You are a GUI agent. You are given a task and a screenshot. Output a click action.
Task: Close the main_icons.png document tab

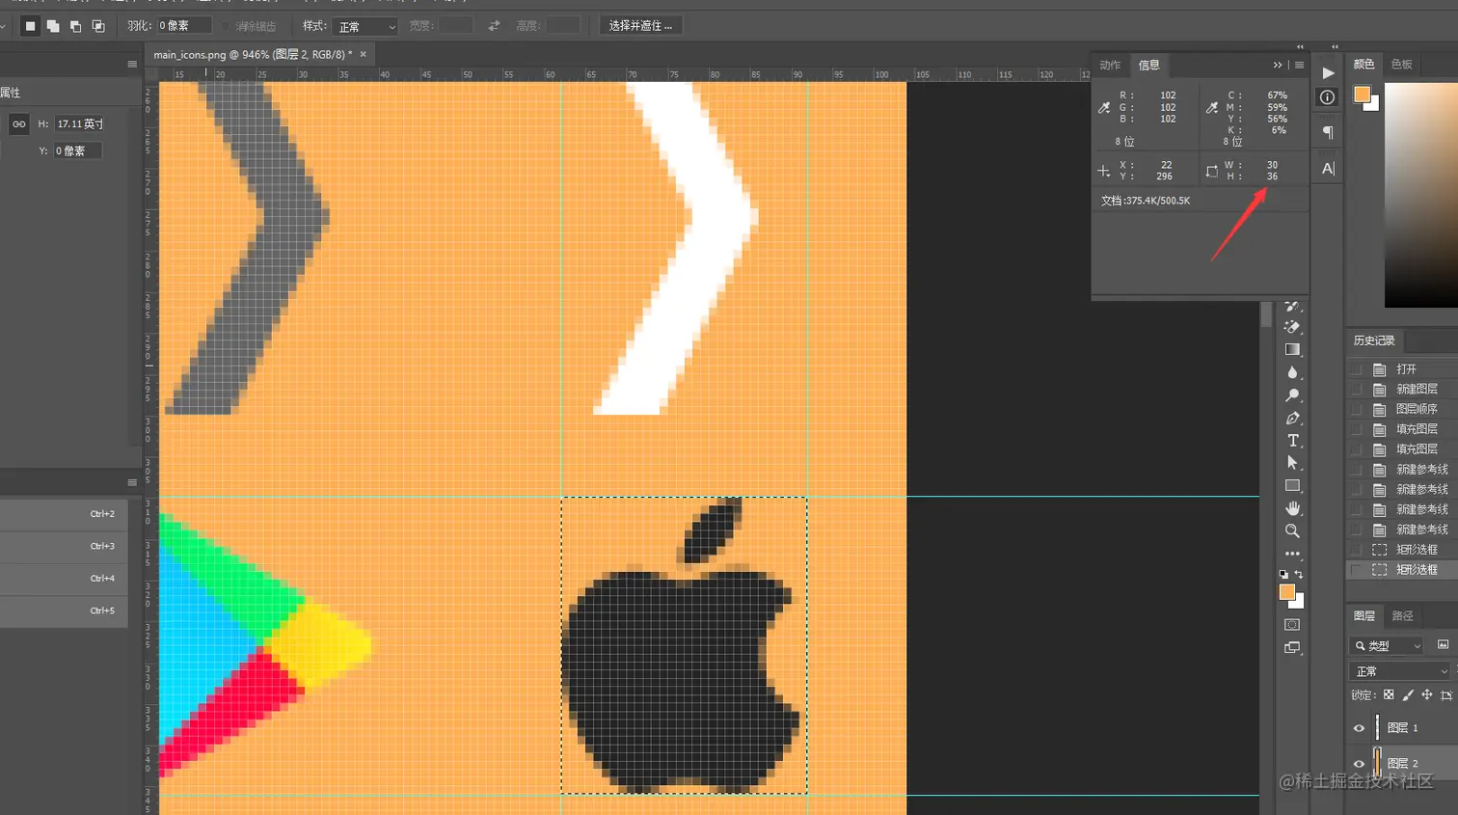(x=364, y=54)
